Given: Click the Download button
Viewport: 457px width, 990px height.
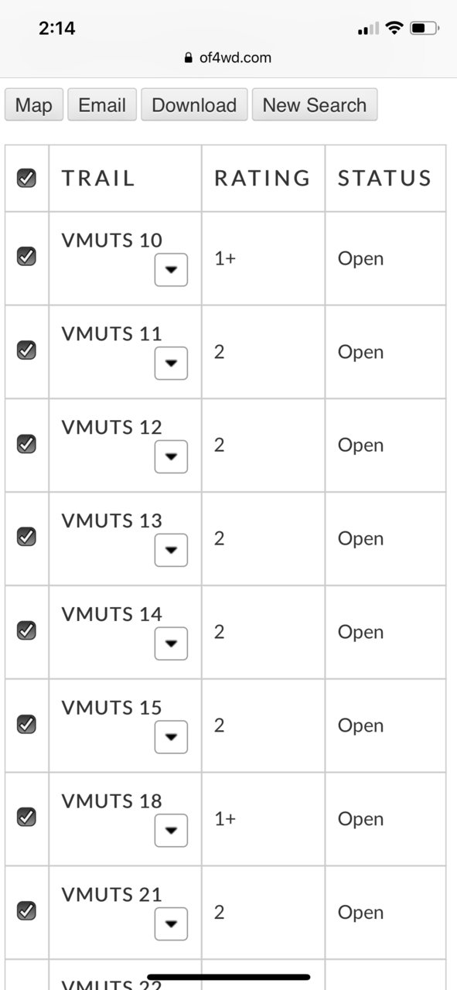Looking at the screenshot, I should coord(194,105).
